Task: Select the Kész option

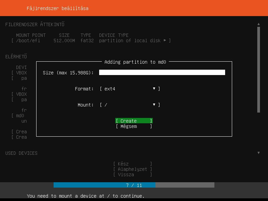Action: click(x=133, y=164)
